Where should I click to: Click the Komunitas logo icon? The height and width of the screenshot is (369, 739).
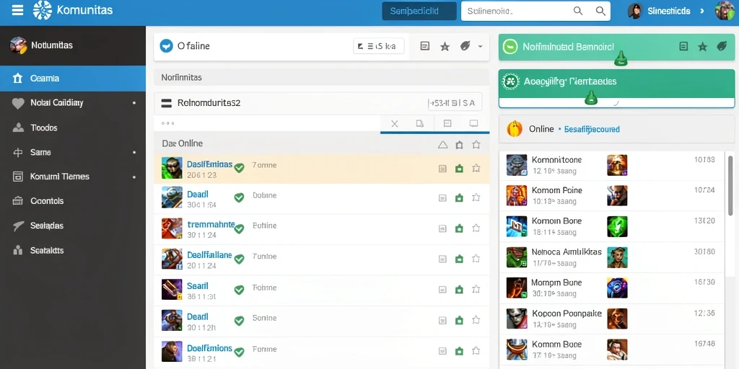(x=43, y=10)
